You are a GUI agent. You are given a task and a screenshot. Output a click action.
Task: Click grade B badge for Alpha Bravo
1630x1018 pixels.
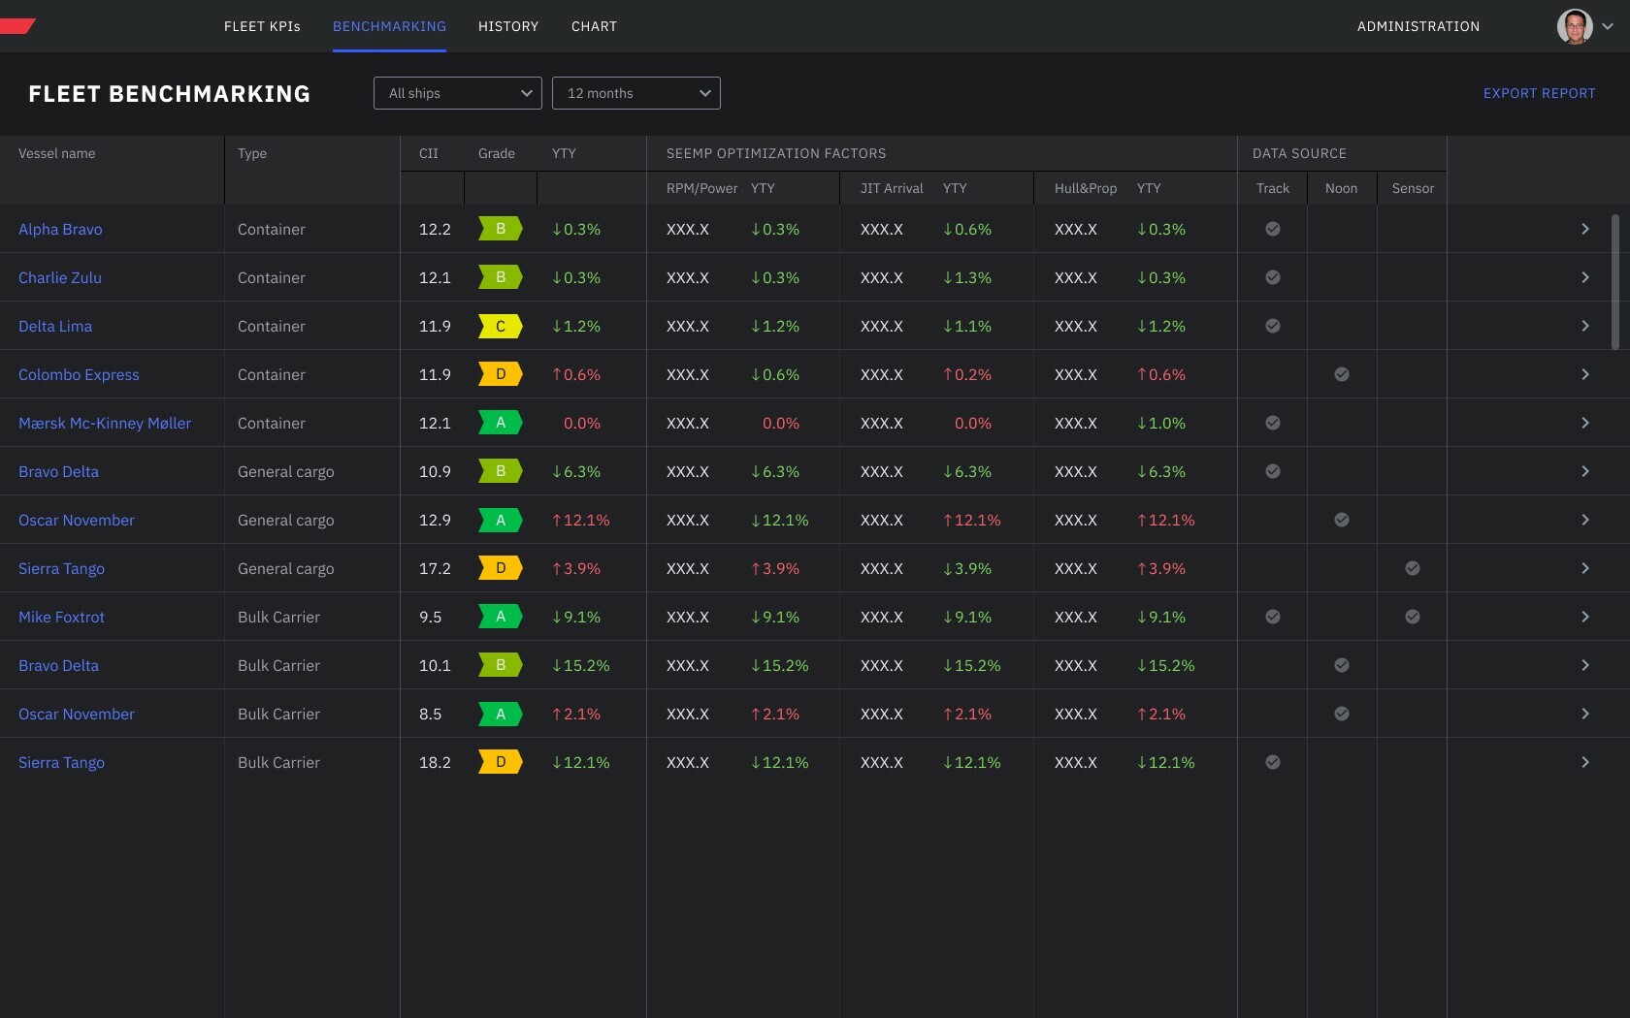pyautogui.click(x=500, y=229)
